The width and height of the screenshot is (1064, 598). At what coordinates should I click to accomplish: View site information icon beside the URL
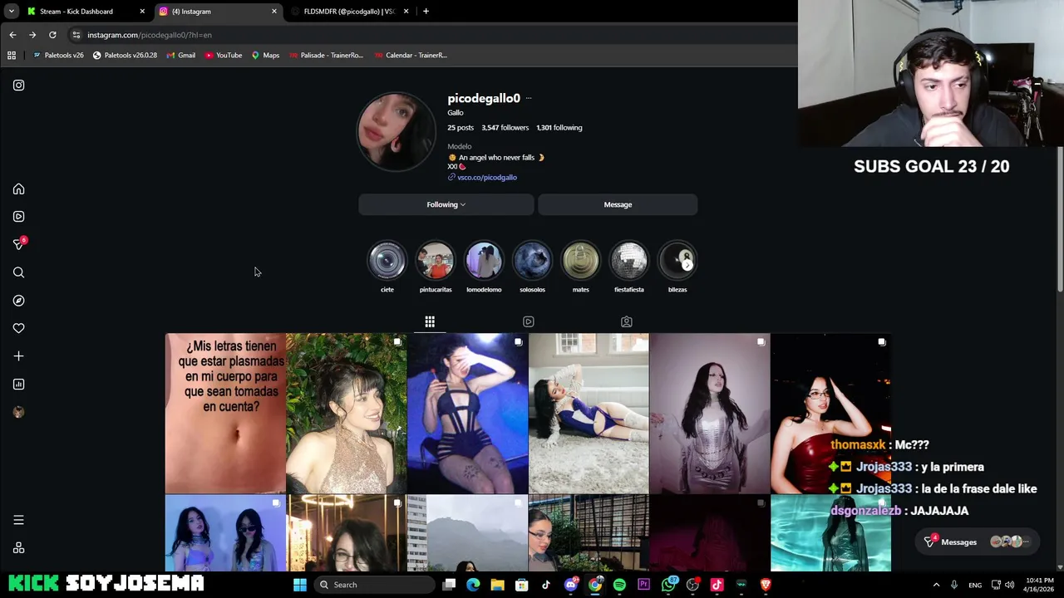tap(76, 35)
